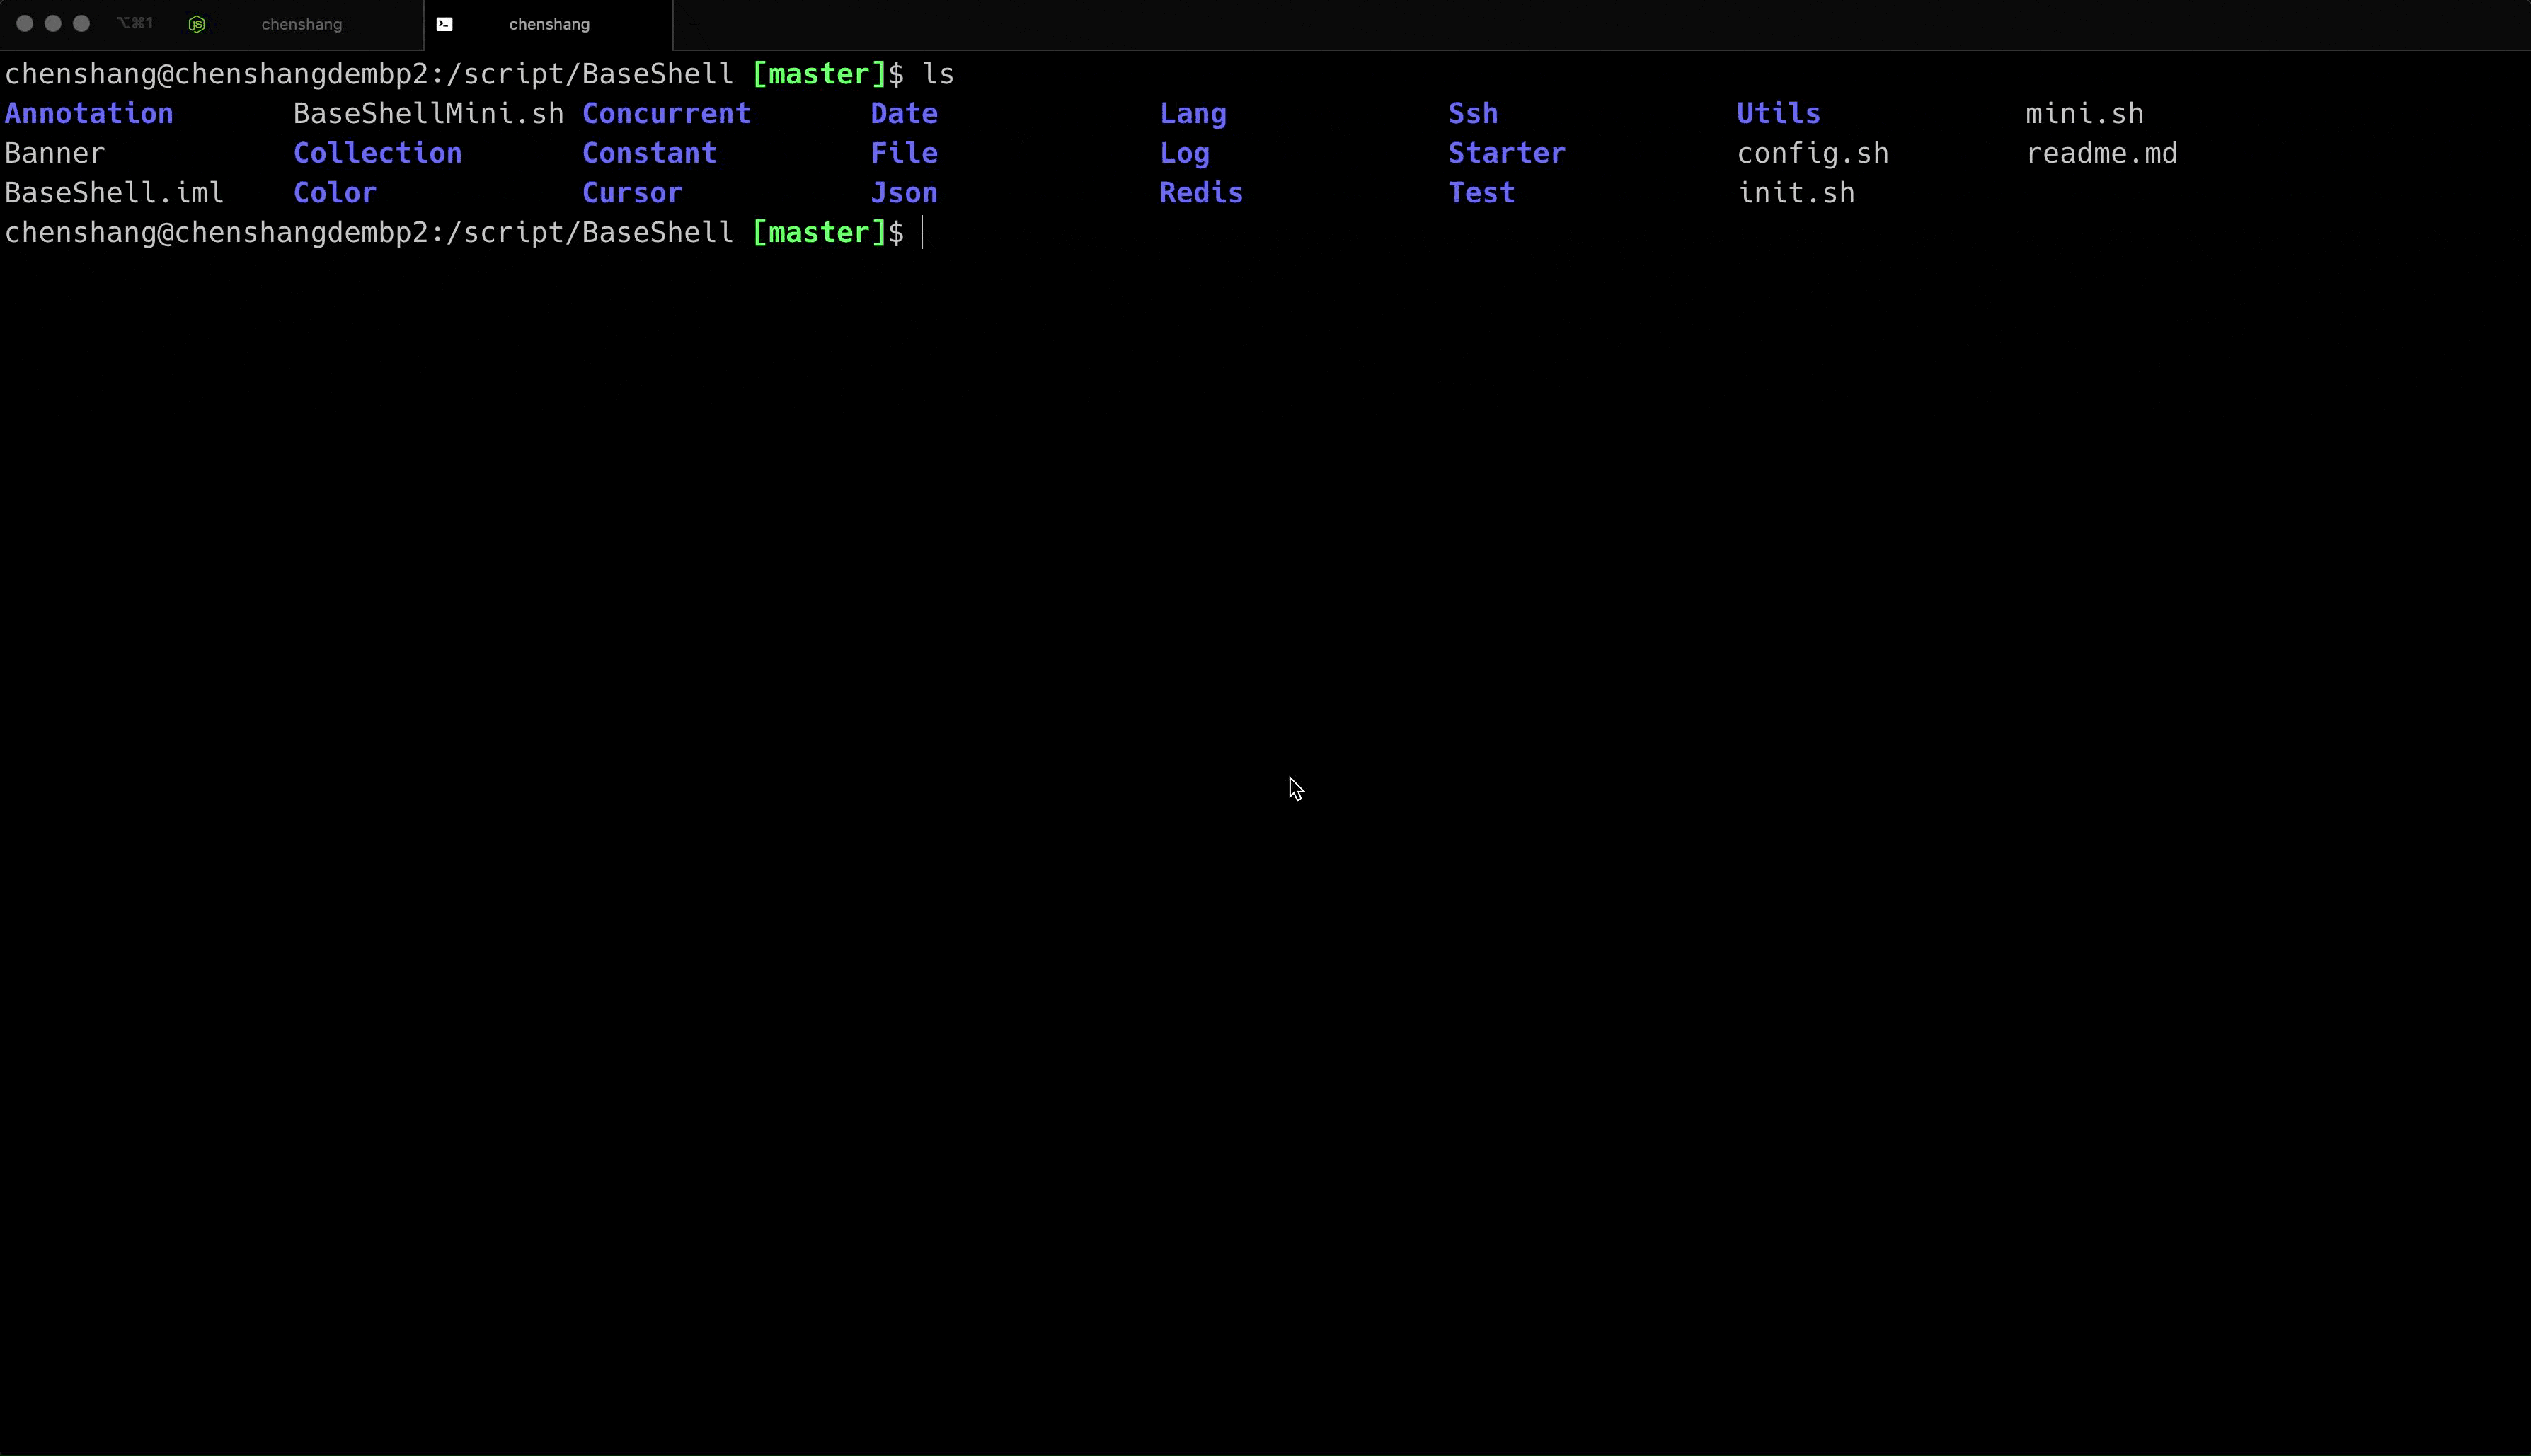Click the green [master] branch label on last prompt
This screenshot has width=2531, height=1456.
[x=820, y=233]
